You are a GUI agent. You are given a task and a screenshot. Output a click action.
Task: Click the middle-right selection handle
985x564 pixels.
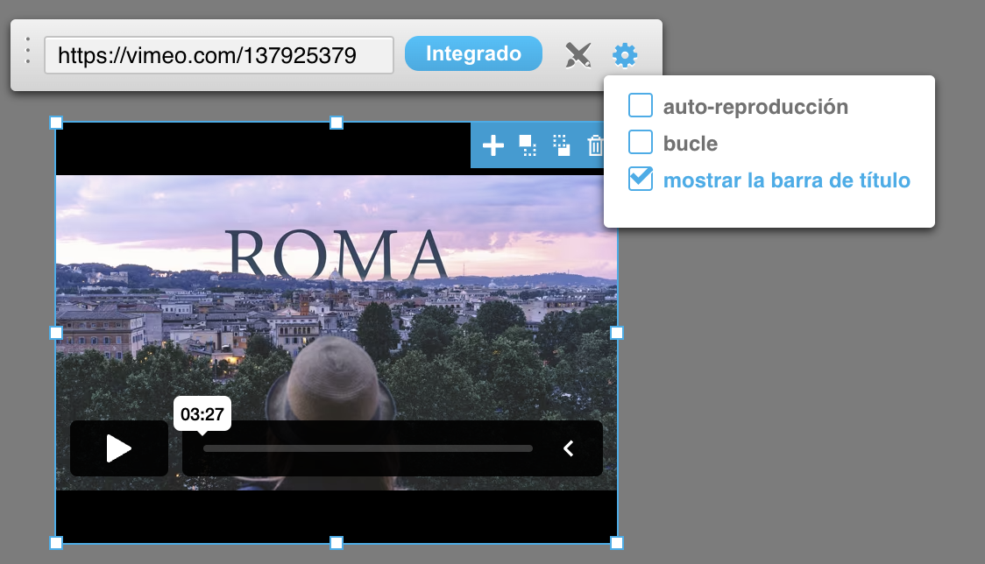pos(617,333)
